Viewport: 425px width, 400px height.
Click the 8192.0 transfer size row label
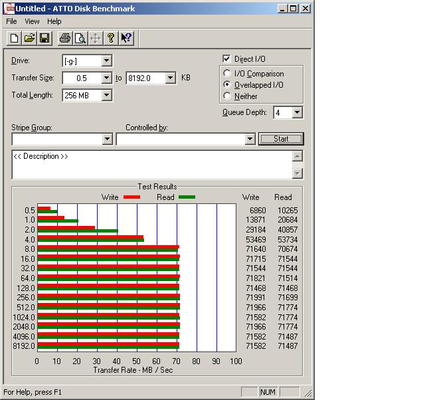click(x=24, y=346)
